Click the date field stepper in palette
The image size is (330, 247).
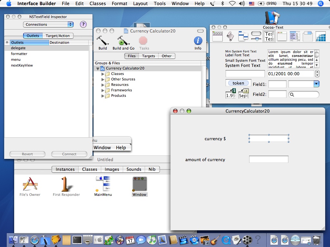pos(317,74)
